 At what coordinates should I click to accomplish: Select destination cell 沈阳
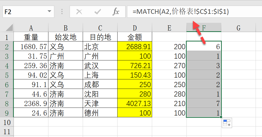100,93
